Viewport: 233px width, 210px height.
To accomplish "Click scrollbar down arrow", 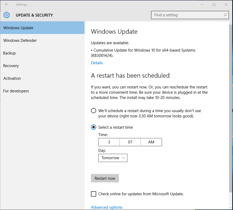I will click(231, 208).
